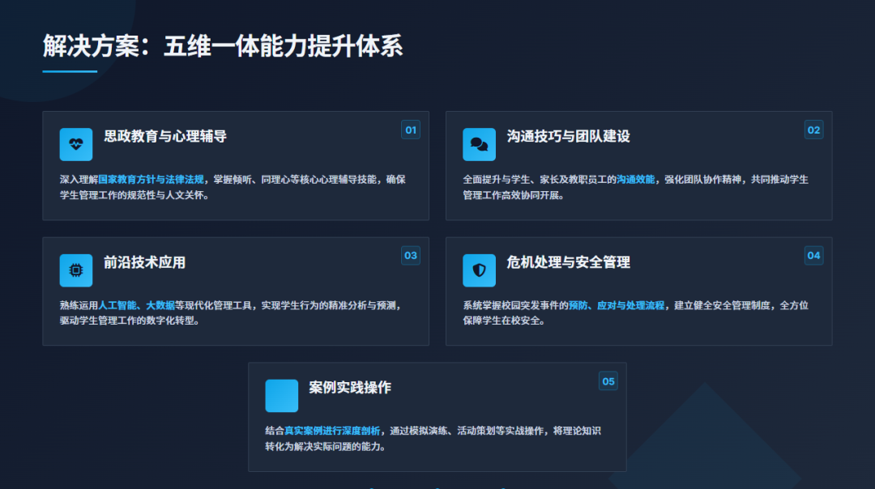This screenshot has width=875, height=489.
Task: Click the 04 badge on the crisis management card
Action: [x=813, y=255]
